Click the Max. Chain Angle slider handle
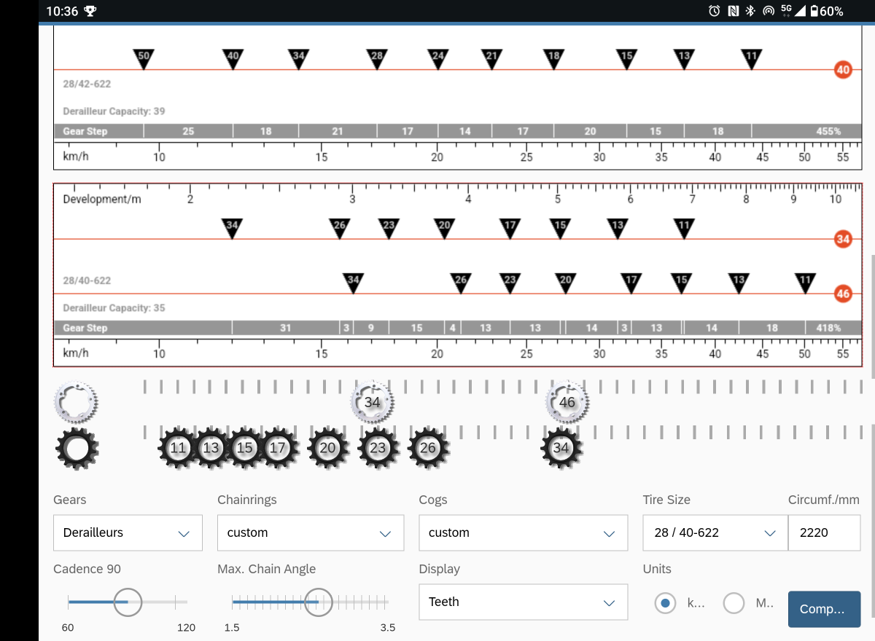This screenshot has height=641, width=875. click(x=318, y=602)
